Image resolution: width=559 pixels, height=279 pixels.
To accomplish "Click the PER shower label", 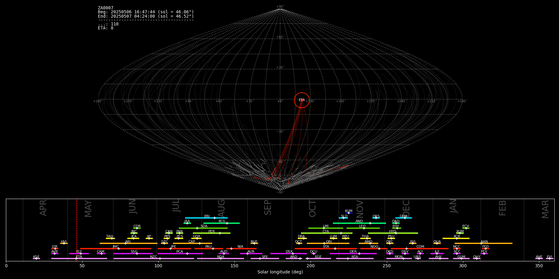I will [x=211, y=232].
